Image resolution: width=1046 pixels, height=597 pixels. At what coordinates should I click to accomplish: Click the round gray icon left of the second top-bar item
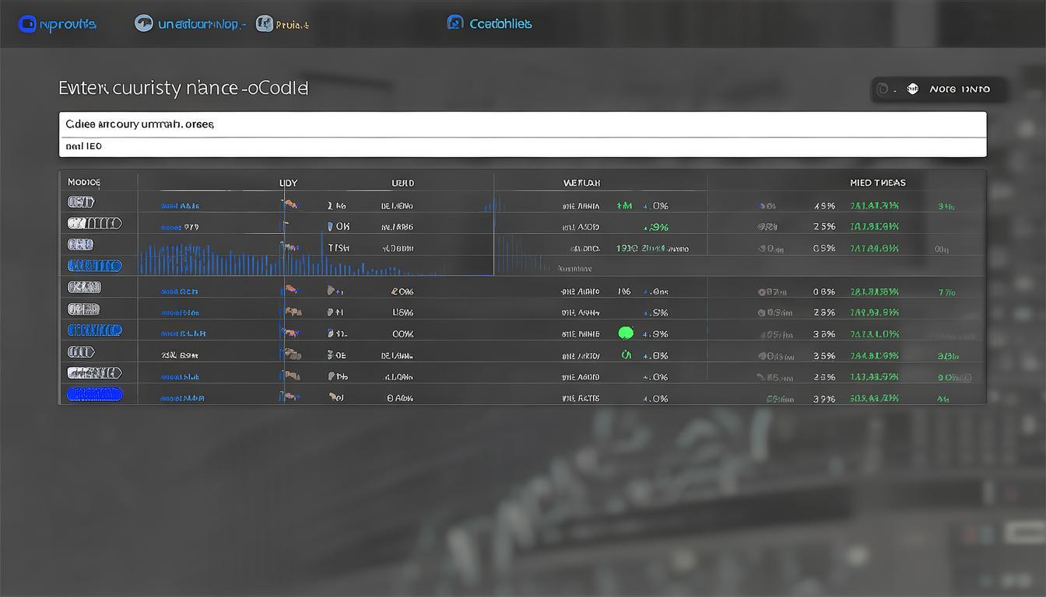coord(143,23)
